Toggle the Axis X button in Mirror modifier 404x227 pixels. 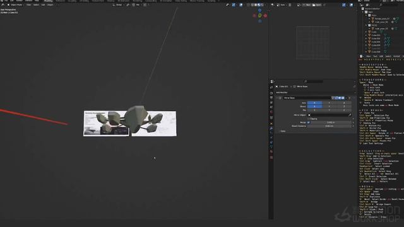314,103
